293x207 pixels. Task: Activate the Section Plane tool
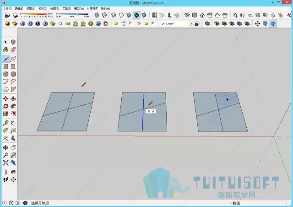click(13, 180)
